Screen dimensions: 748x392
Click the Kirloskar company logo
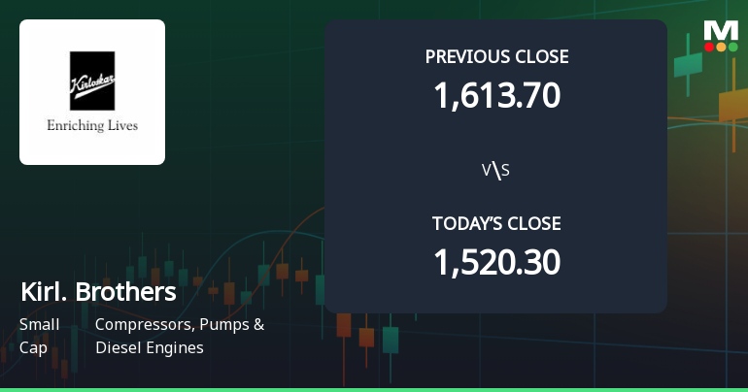tap(92, 92)
